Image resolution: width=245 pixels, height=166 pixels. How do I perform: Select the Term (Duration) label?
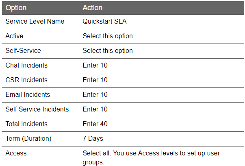(x=28, y=139)
